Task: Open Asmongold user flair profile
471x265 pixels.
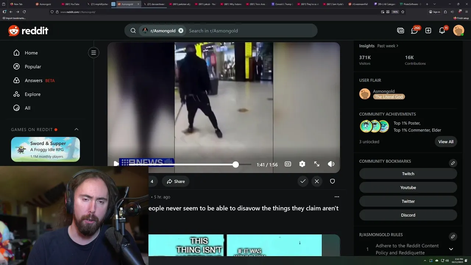Action: click(383, 91)
